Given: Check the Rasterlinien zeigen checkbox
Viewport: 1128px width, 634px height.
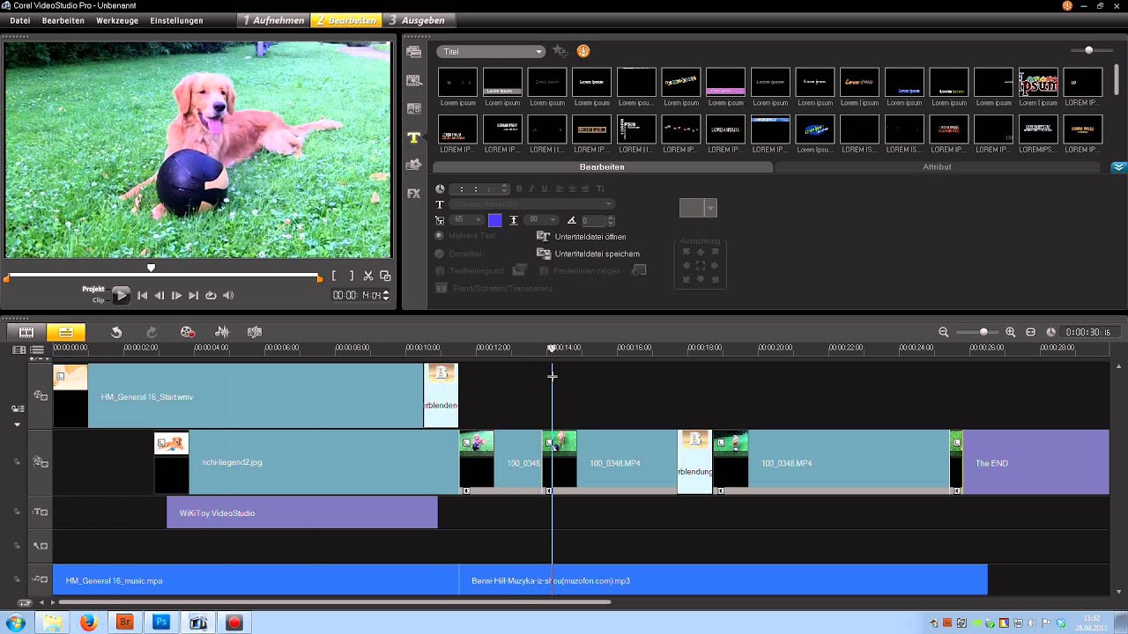Looking at the screenshot, I should 544,271.
